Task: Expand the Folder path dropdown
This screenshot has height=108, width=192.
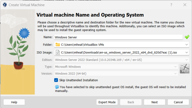Action: pos(186,45)
